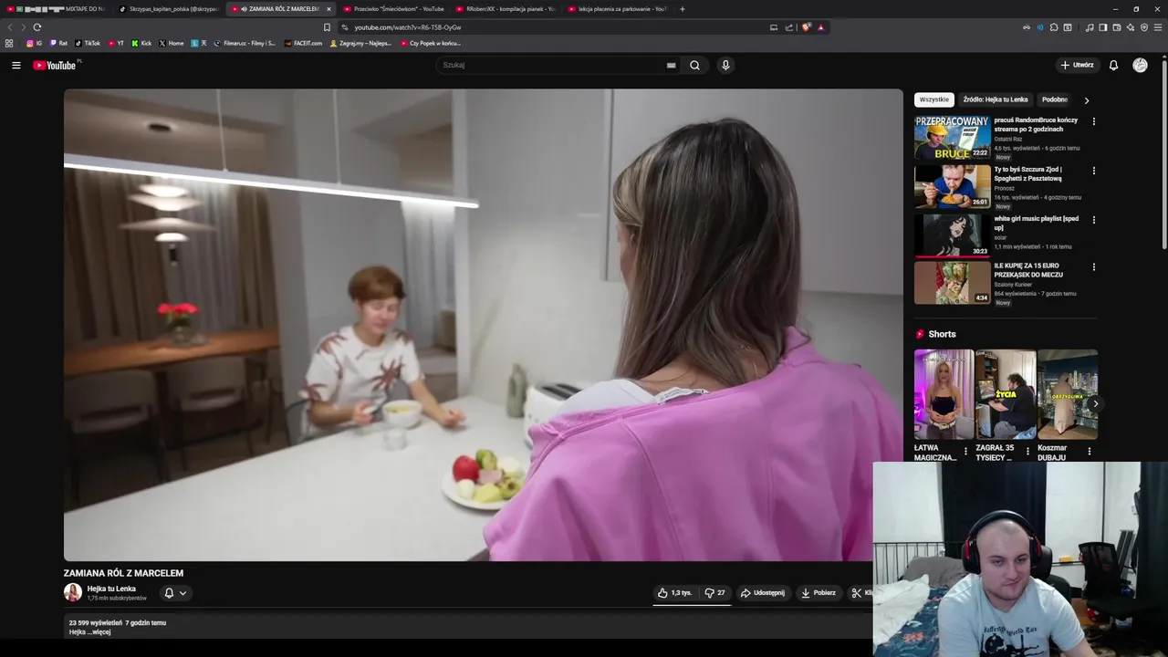1168x657 pixels.
Task: Open the Koszmar DUBAJU short thumbnail
Action: click(1067, 395)
